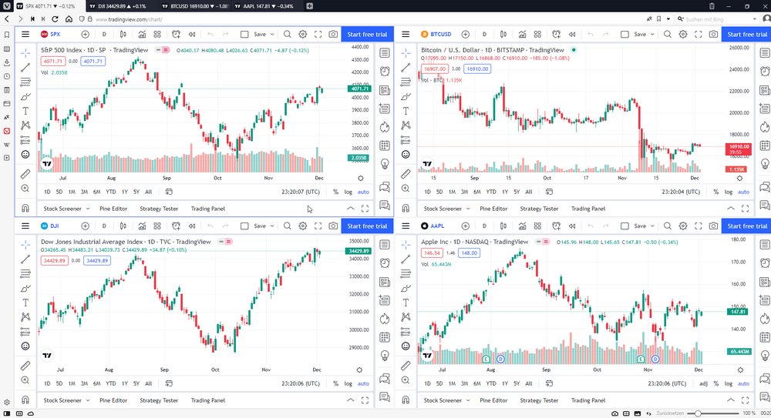Open Pine Editor tab in AAPL panel
This screenshot has width=771, height=418.
(493, 400)
